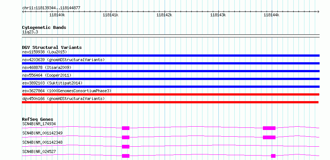Open the nsv468878 (Itsara2009) variant label

point(47,67)
